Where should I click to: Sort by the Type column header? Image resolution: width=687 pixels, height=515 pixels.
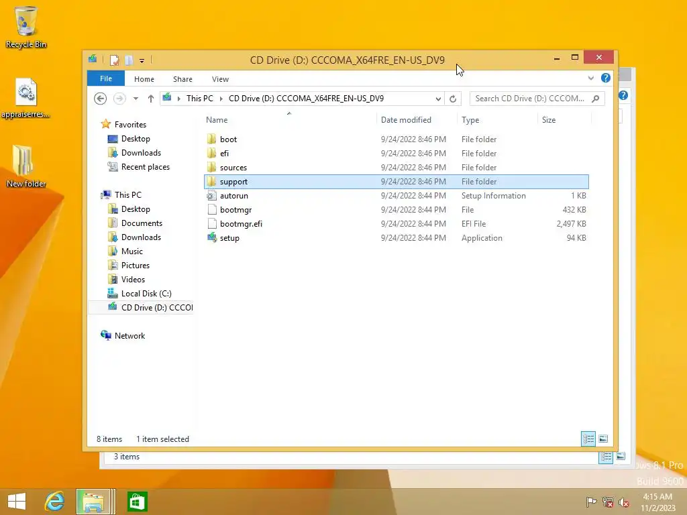pyautogui.click(x=497, y=120)
